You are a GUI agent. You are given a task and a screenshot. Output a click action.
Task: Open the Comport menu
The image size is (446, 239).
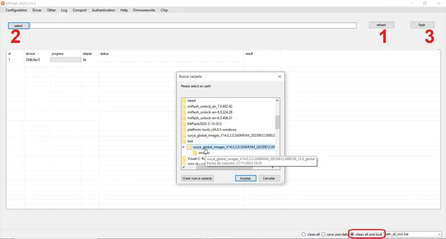point(79,10)
